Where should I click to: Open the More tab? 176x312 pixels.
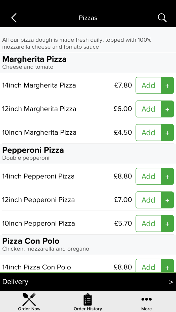coord(146,301)
